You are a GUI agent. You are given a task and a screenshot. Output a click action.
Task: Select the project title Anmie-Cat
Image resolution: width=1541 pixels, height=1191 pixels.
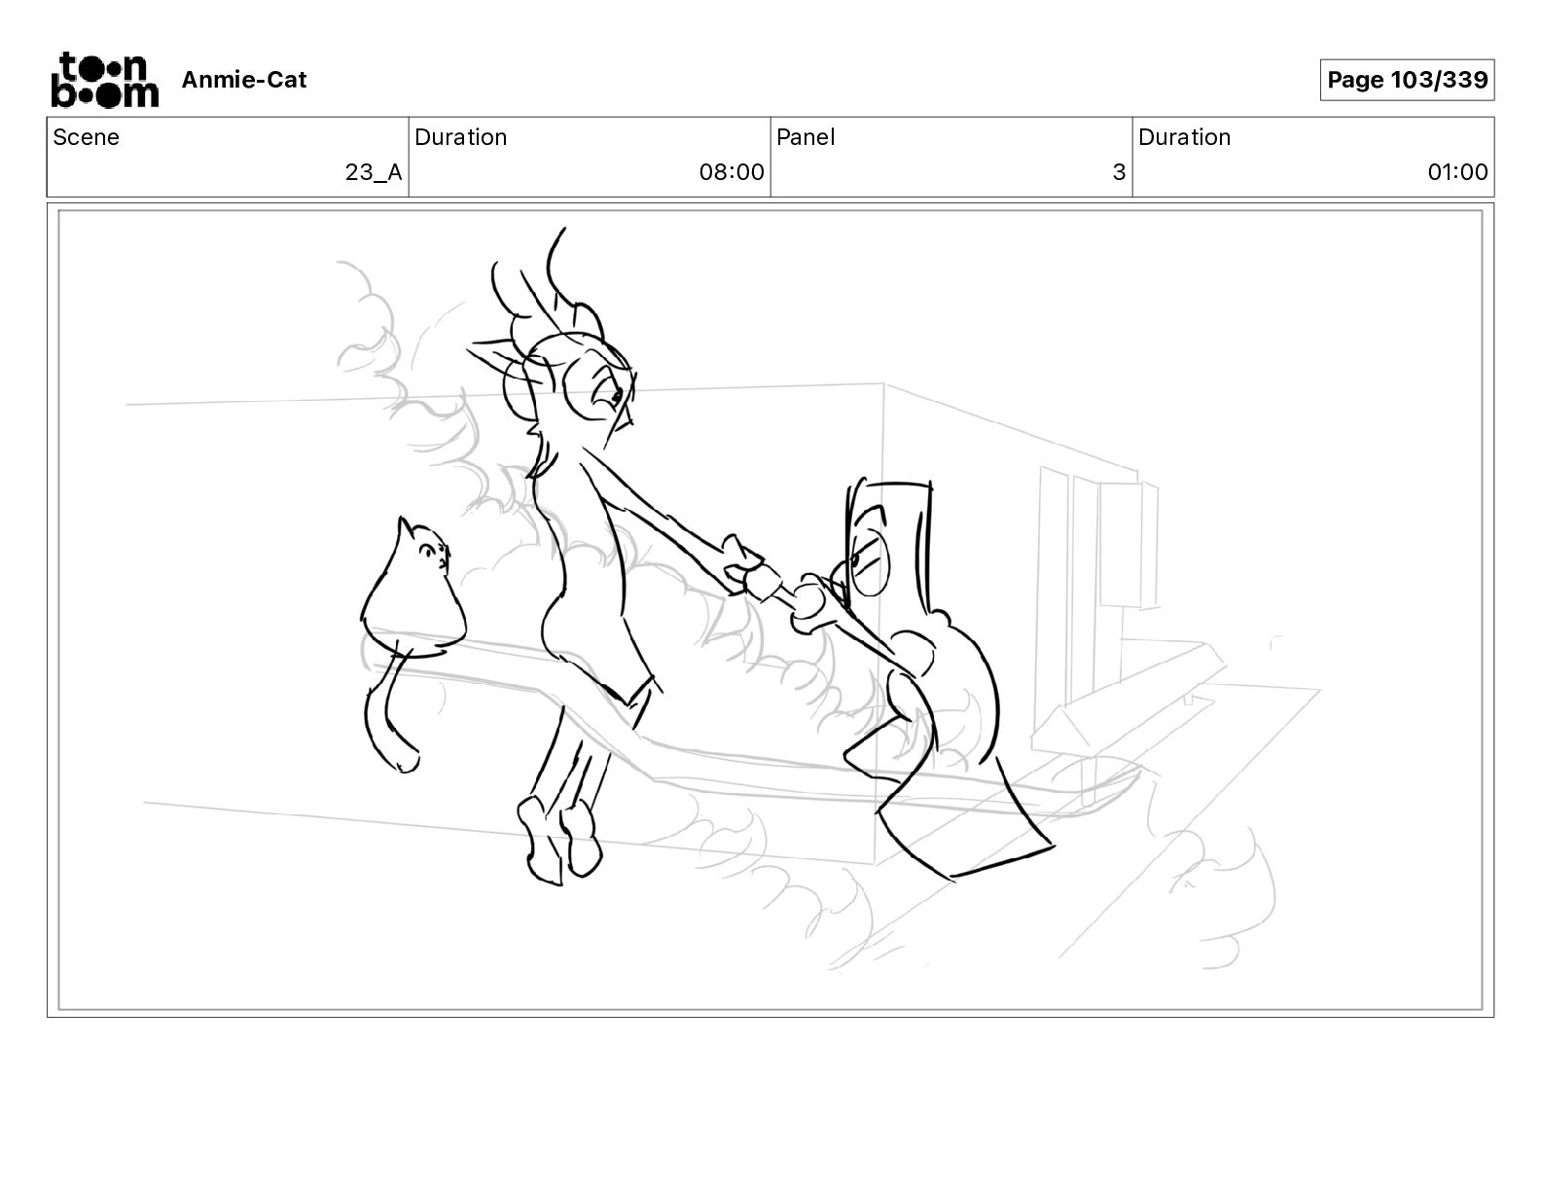click(244, 80)
